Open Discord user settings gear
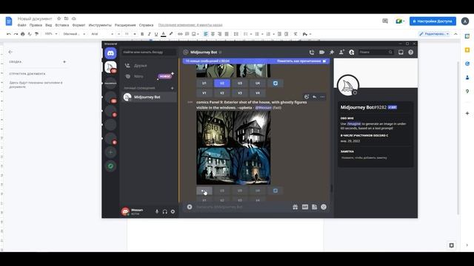Viewport: 474px width, 266px height. [173, 212]
